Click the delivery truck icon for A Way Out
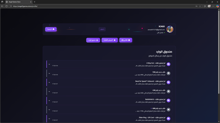Image resolution: width=220 pixels, height=123 pixels. [168, 64]
